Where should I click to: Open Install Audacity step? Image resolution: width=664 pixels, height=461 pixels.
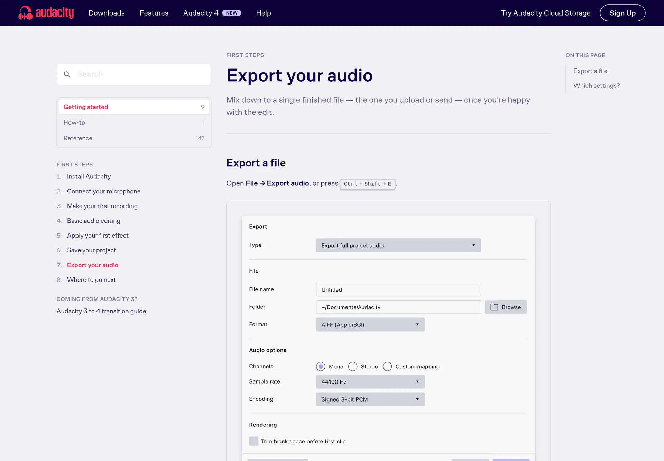tap(89, 176)
